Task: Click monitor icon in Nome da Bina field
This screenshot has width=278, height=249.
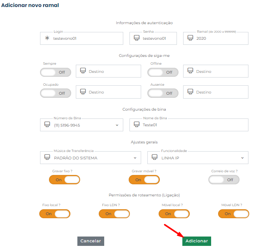Action: click(x=136, y=125)
